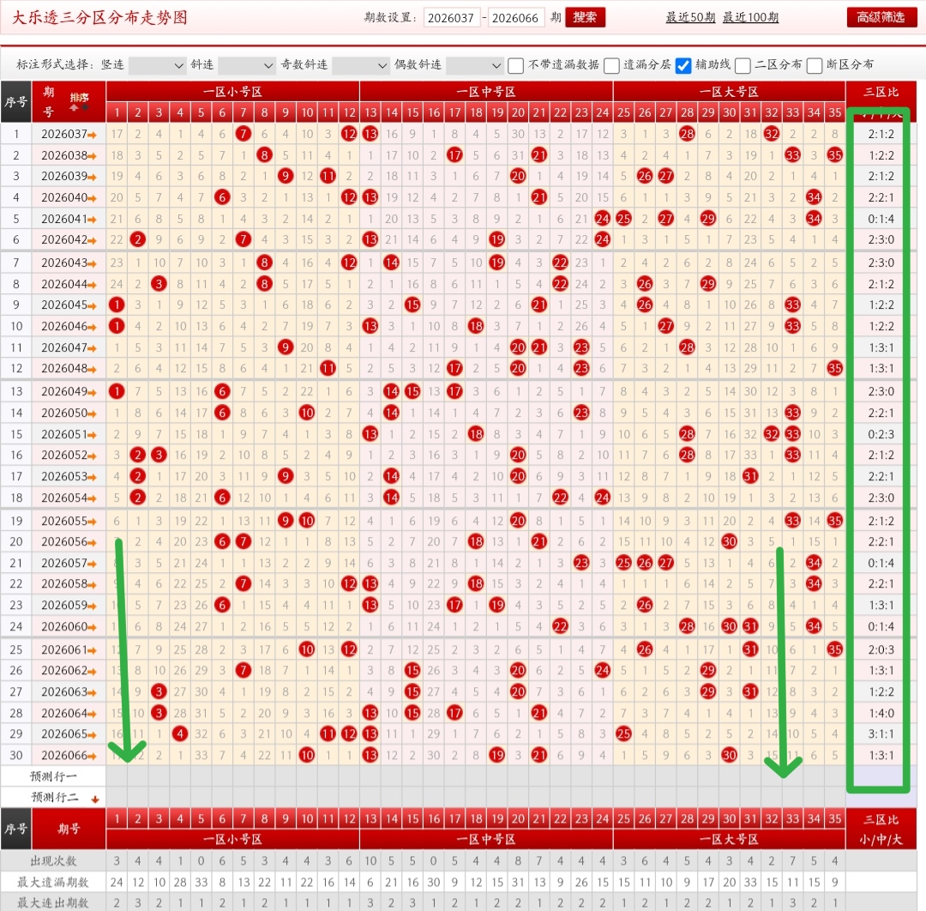Show 最近100期 results
This screenshot has height=911, width=926.
750,18
